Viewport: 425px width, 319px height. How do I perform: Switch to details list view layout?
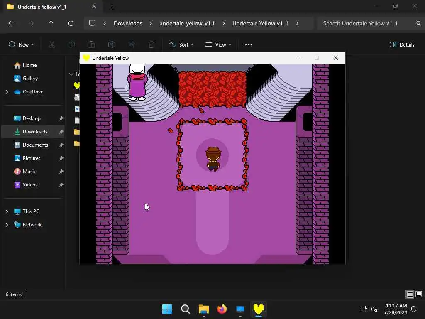(x=410, y=294)
